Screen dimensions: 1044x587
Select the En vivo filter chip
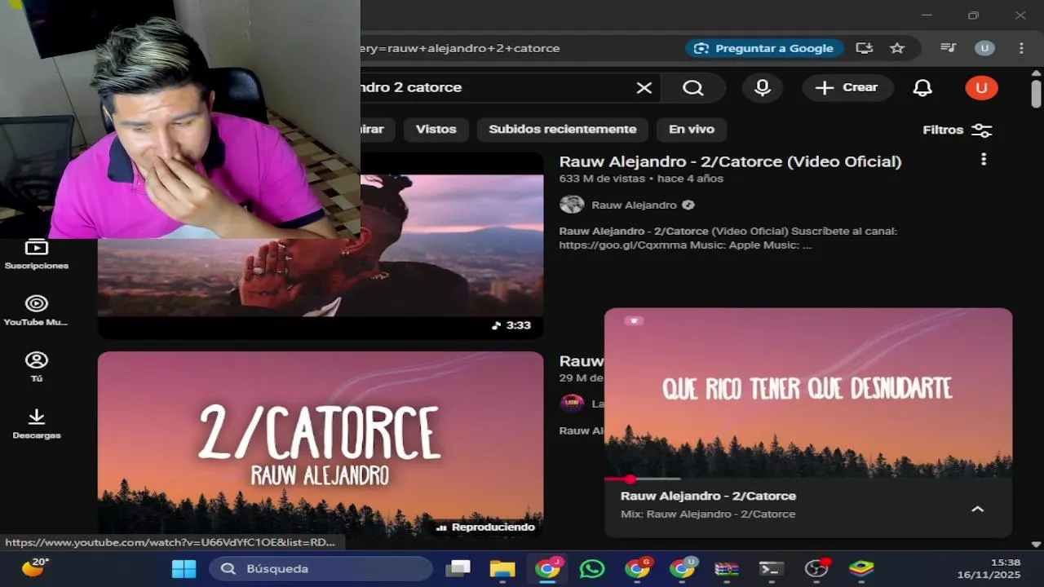692,129
